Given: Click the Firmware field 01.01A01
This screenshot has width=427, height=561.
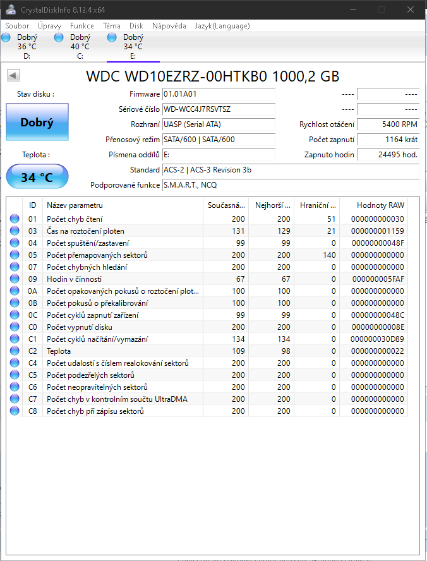Looking at the screenshot, I should point(219,94).
